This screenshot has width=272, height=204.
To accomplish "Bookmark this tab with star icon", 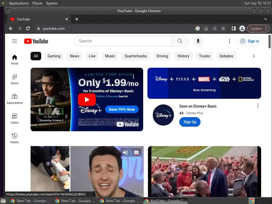I will (x=223, y=28).
